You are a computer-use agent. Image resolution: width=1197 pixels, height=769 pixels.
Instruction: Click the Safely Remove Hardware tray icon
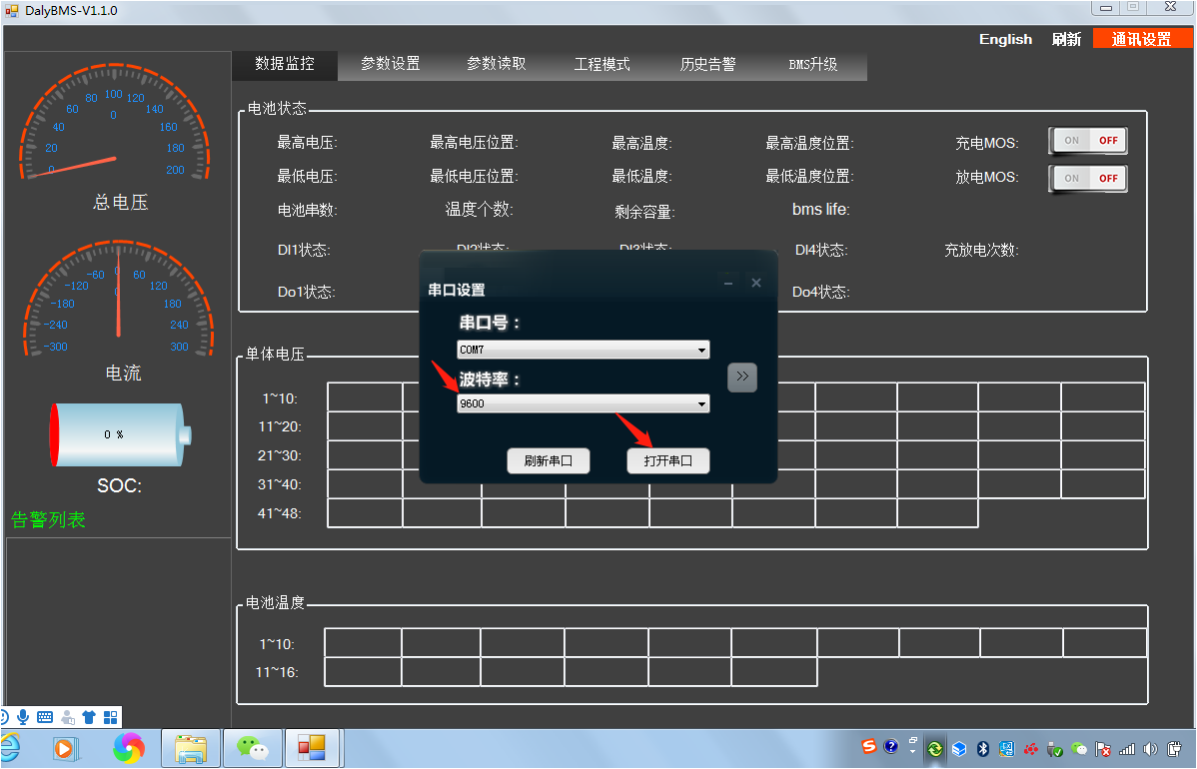click(1055, 749)
